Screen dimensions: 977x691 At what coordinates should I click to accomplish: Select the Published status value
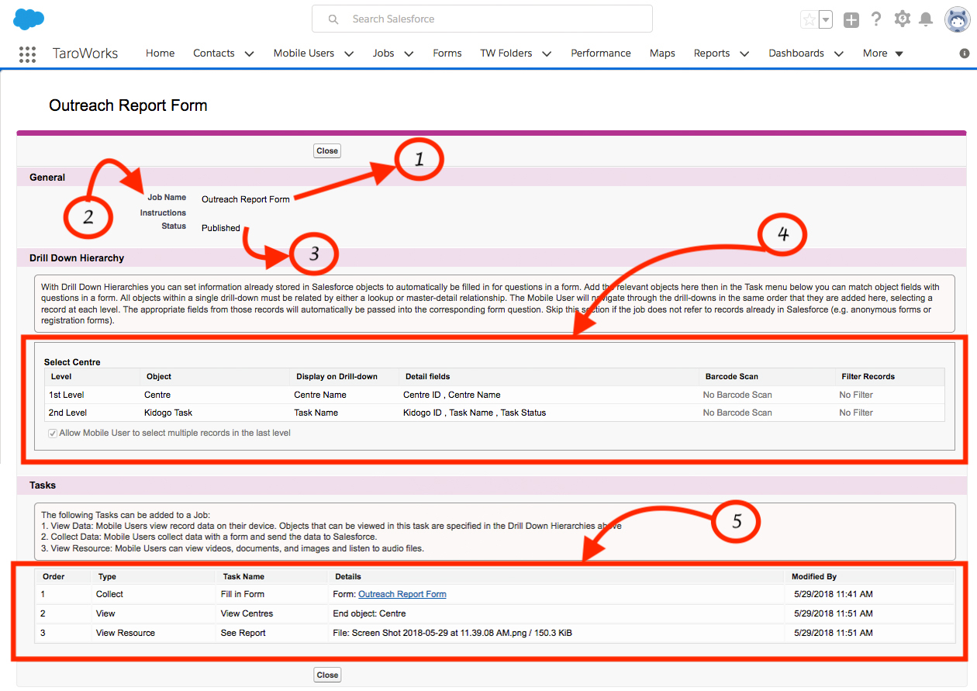221,228
